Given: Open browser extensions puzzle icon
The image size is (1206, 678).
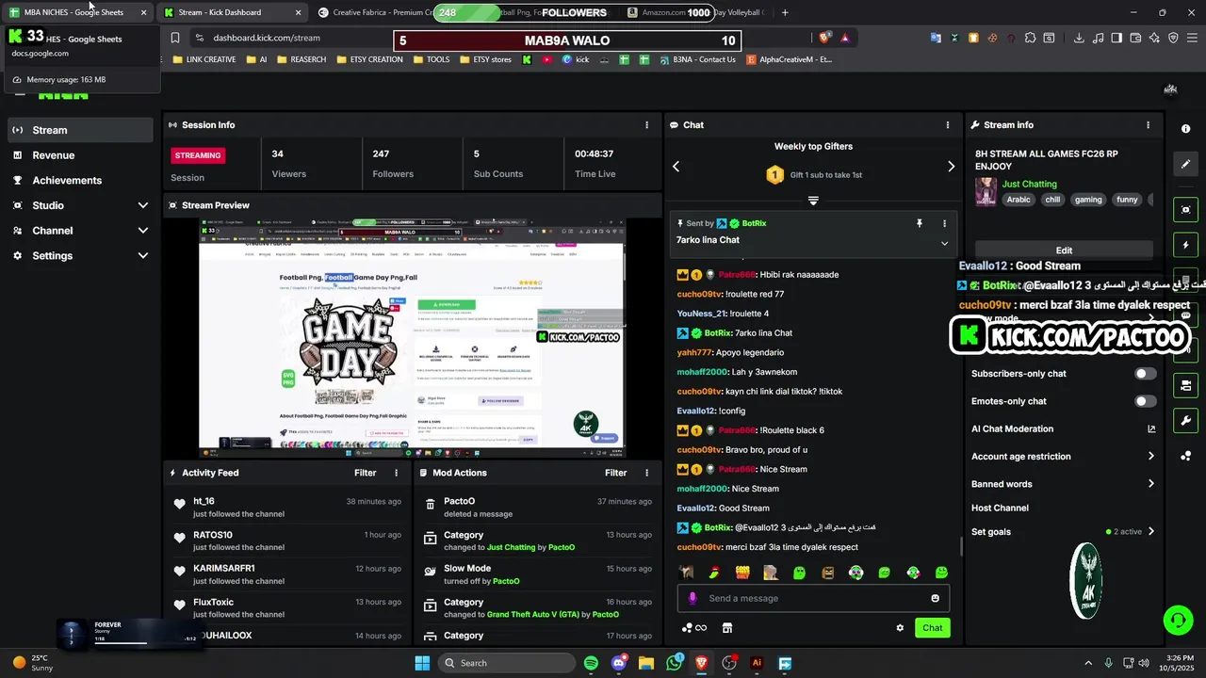Looking at the screenshot, I should click(1030, 38).
